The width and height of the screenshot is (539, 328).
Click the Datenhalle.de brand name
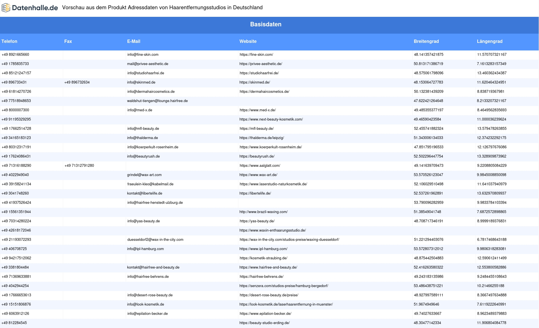[x=35, y=8]
